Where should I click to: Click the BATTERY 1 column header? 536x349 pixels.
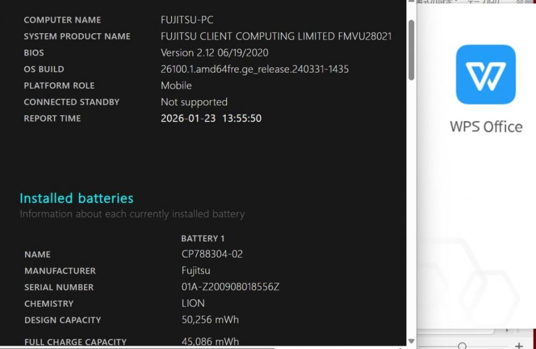click(203, 238)
